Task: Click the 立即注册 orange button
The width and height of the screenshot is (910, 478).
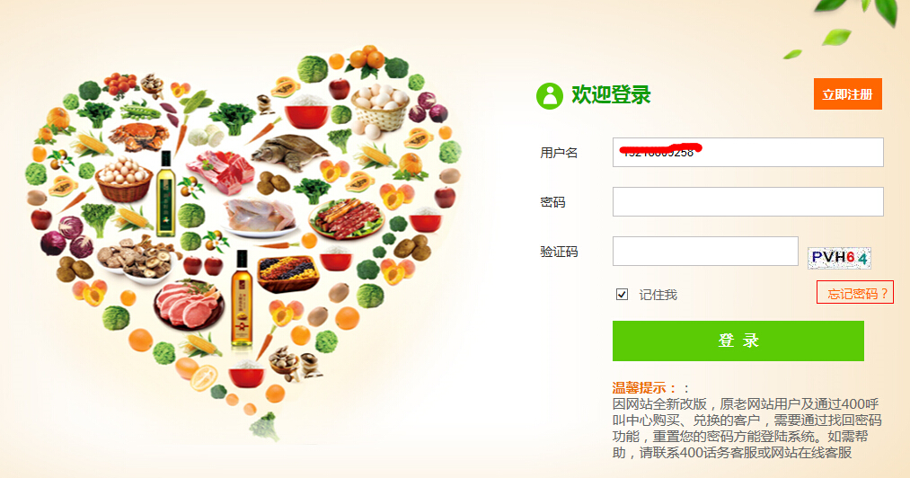Action: click(x=847, y=94)
